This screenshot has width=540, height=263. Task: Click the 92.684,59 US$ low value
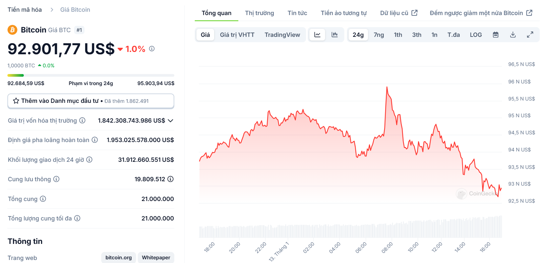26,83
